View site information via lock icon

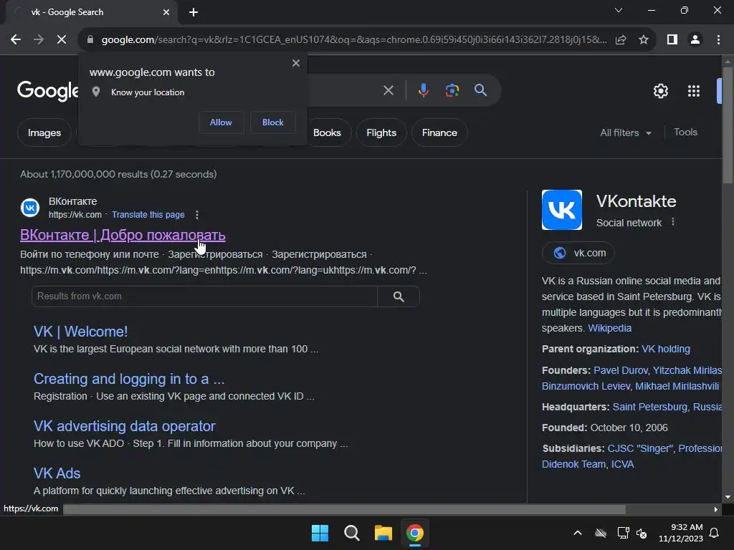tap(90, 40)
